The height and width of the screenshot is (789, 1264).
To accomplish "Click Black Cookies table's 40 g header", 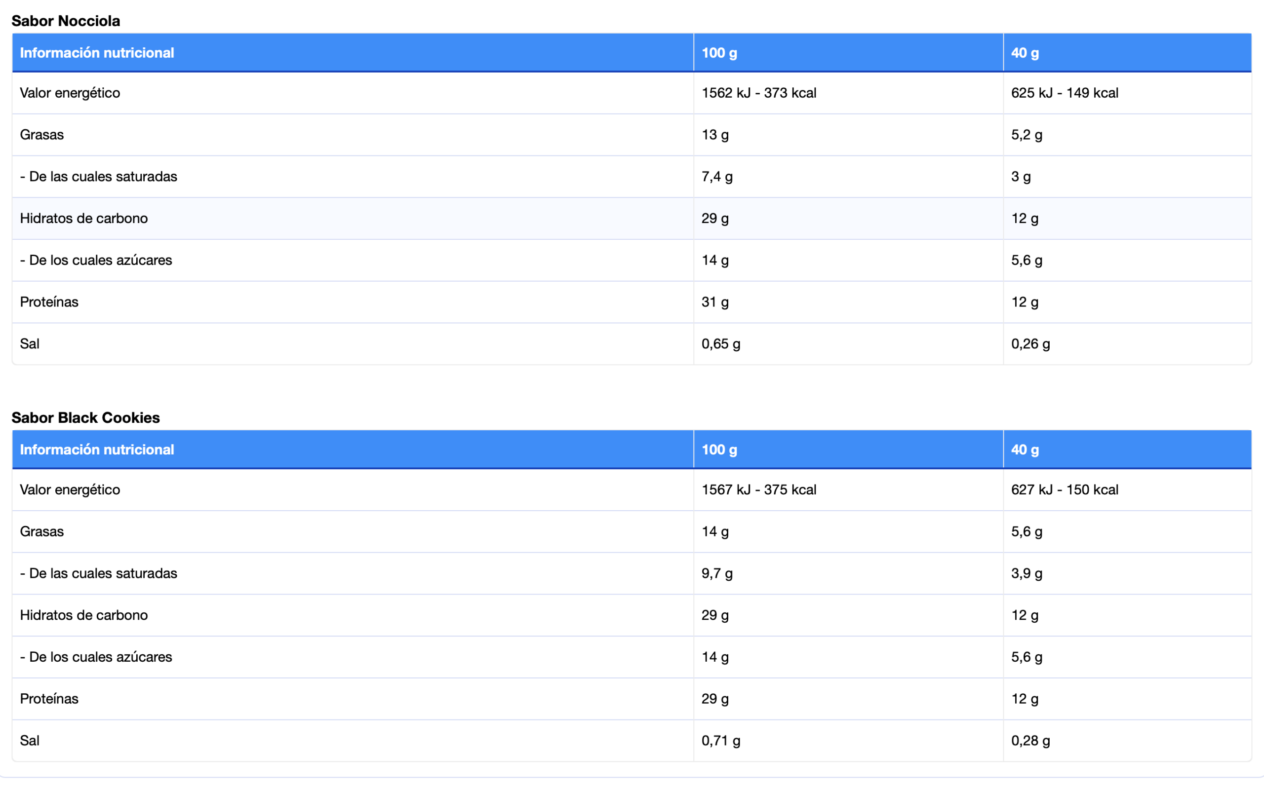I will [1025, 450].
